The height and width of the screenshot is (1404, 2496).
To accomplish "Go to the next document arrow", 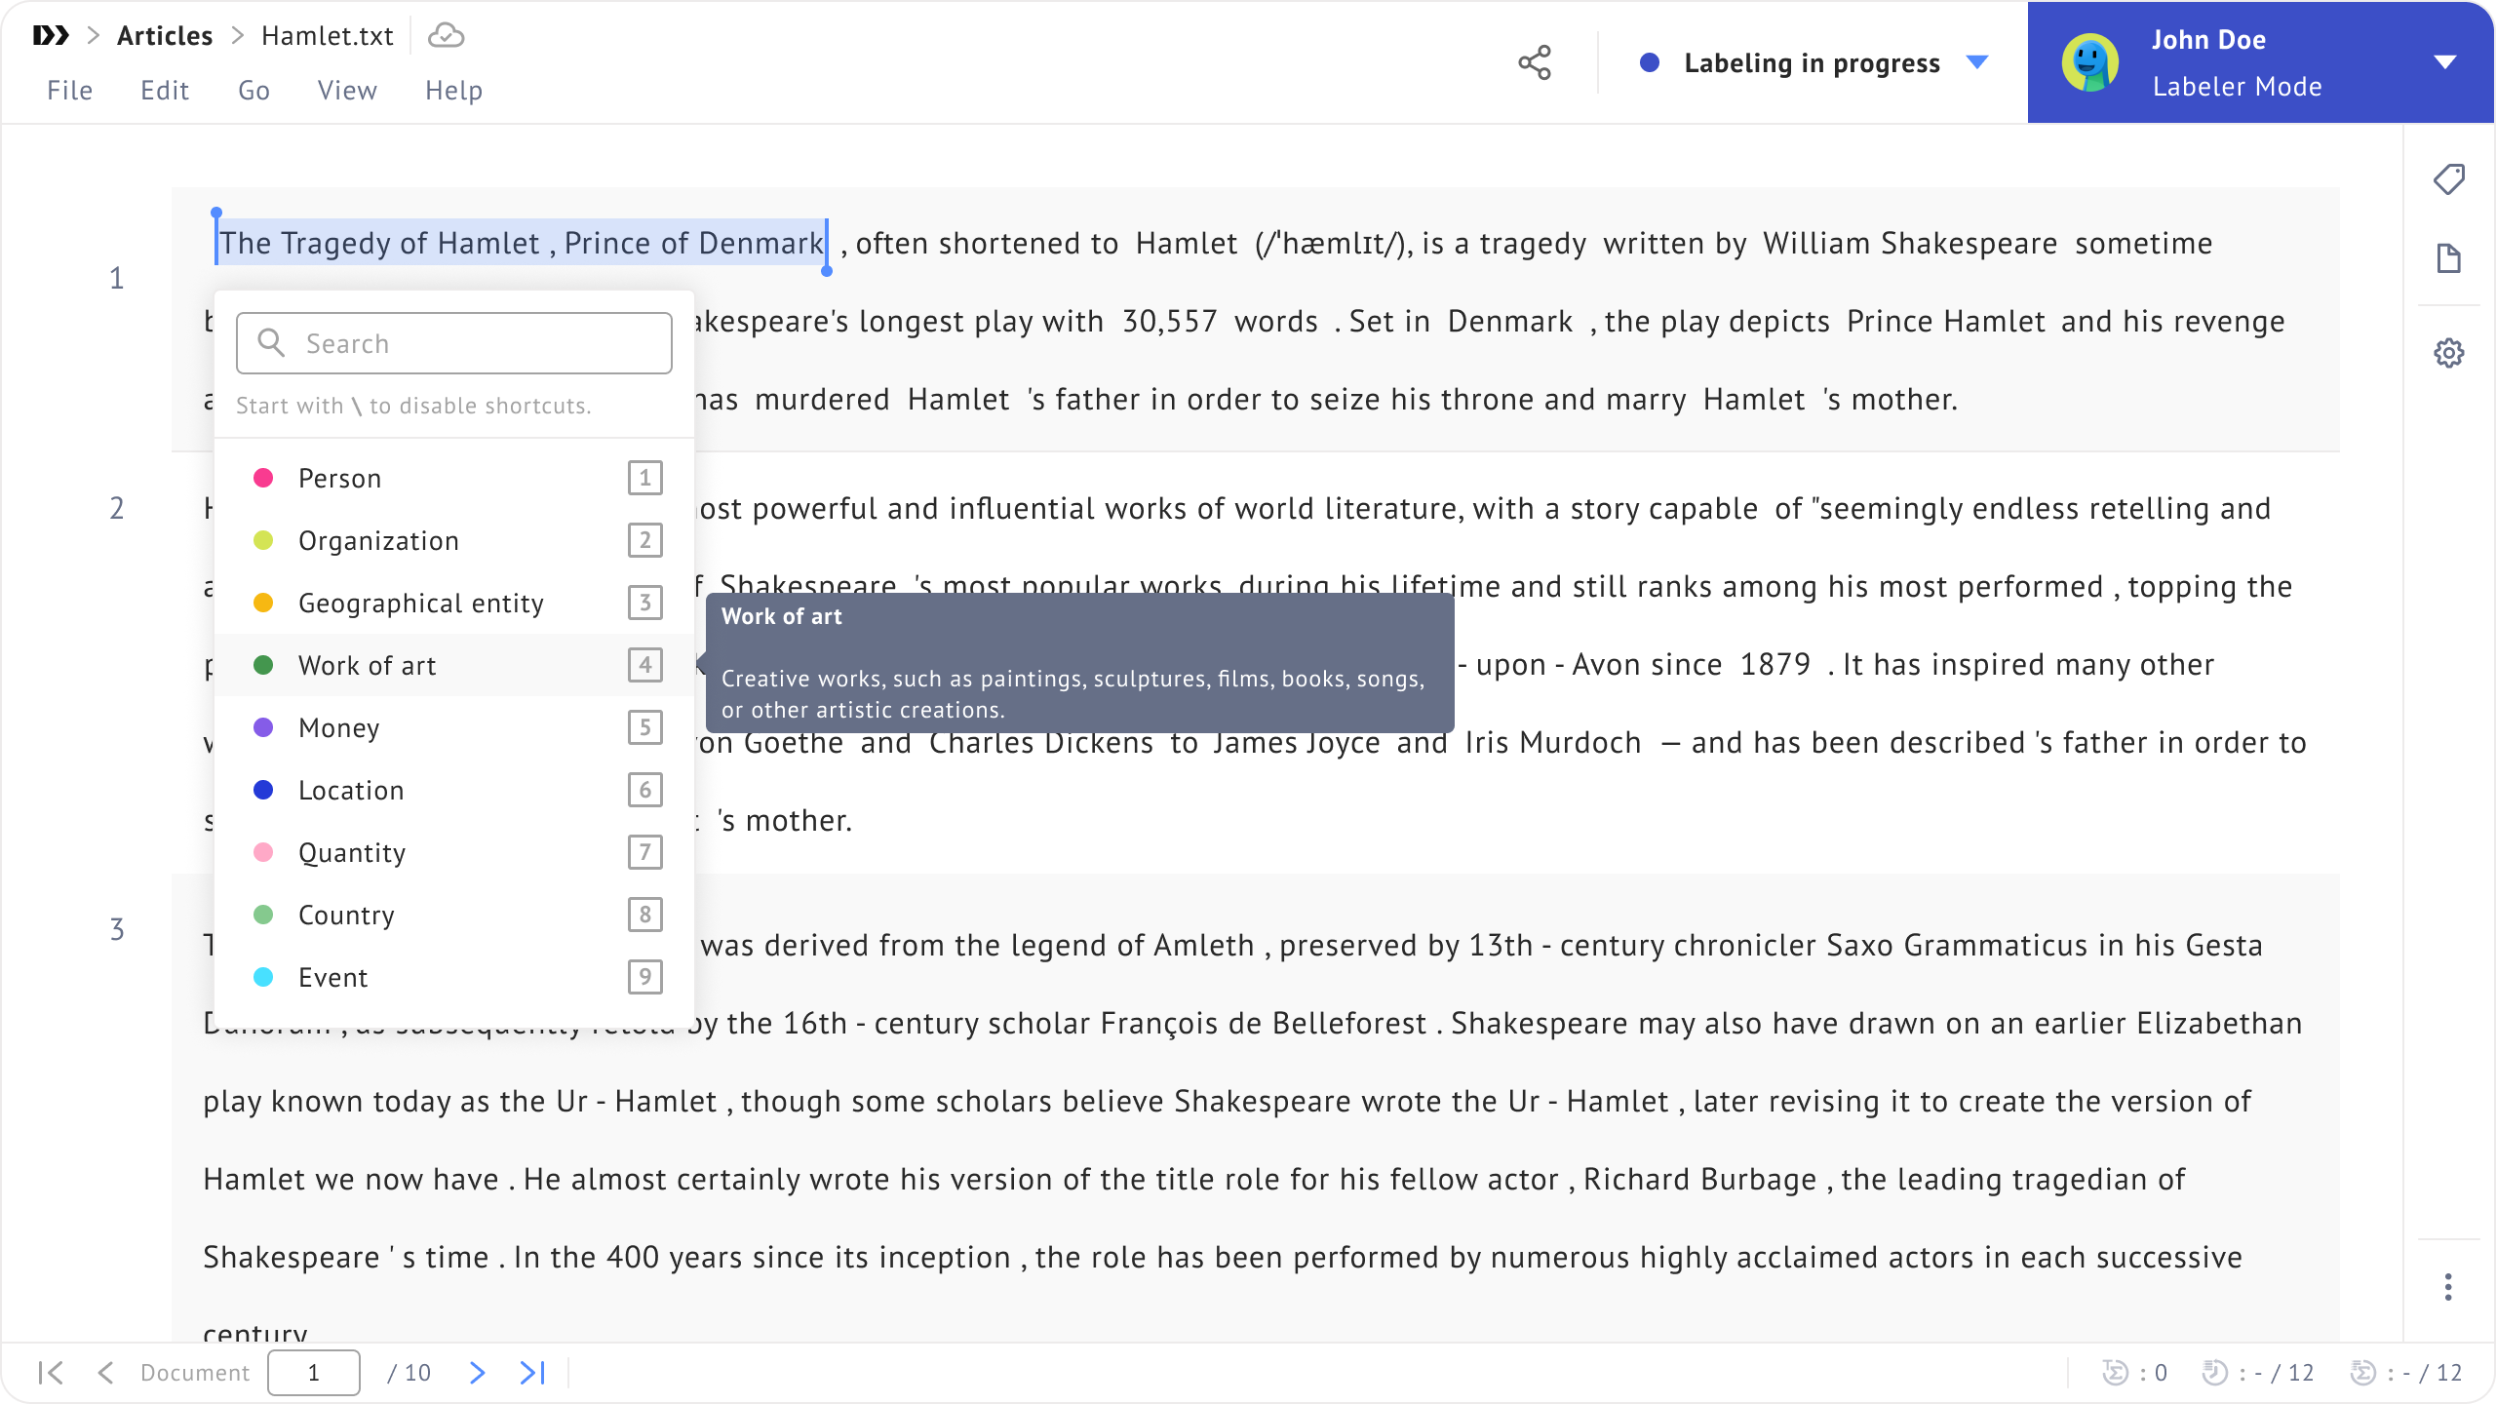I will 477,1373.
